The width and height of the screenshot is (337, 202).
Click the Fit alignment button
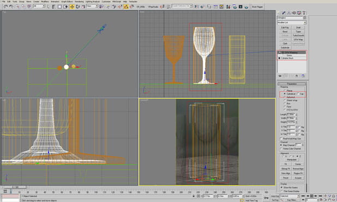coord(285,164)
